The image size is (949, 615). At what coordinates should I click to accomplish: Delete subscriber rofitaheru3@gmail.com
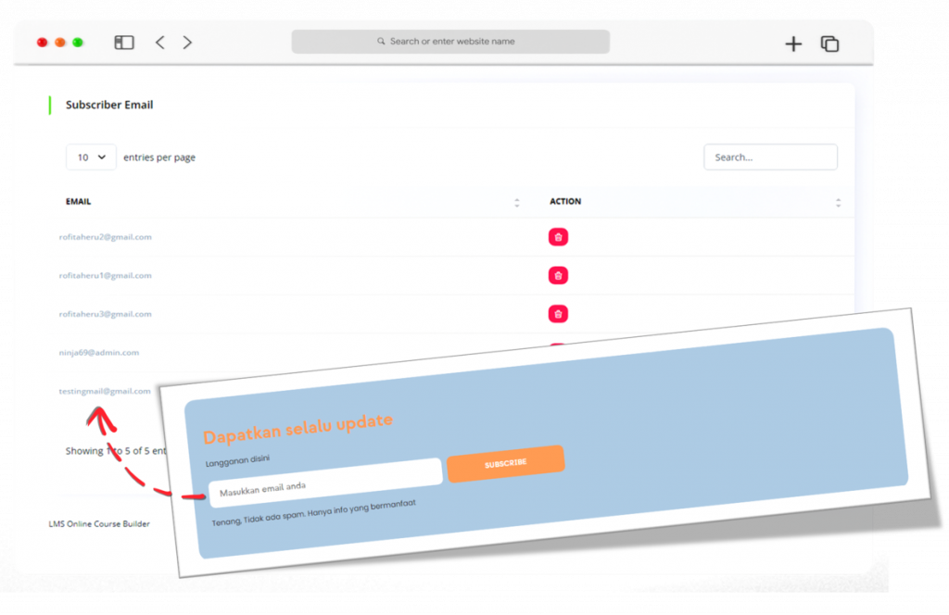coord(558,314)
